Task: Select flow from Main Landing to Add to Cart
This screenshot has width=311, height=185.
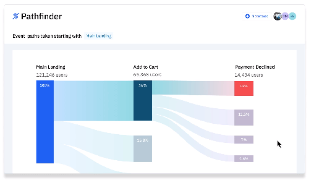Action: tap(94, 101)
